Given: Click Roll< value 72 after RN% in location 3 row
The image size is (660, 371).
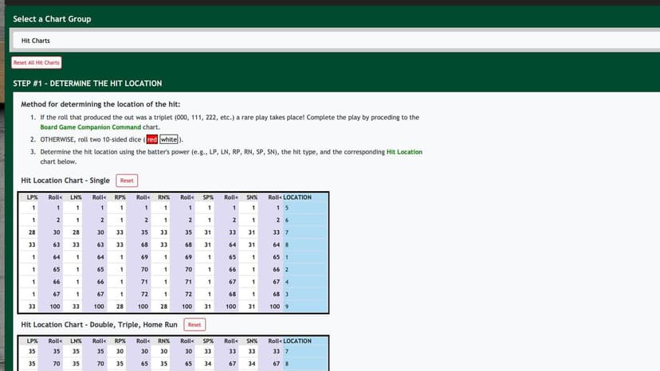Looking at the screenshot, I should (x=188, y=295).
